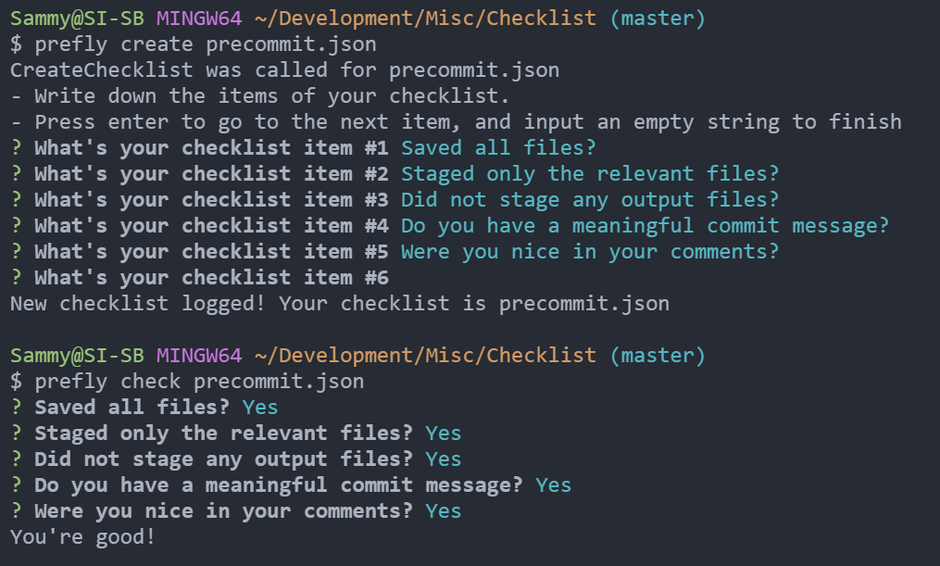Image resolution: width=940 pixels, height=566 pixels.
Task: Click the 'prefly check precommit.json' command line
Action: pos(187,382)
